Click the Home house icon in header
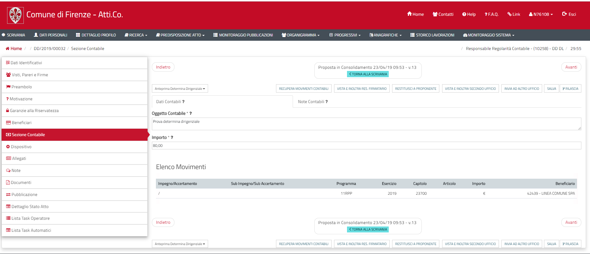Image resolution: width=590 pixels, height=254 pixels. pyautogui.click(x=409, y=14)
